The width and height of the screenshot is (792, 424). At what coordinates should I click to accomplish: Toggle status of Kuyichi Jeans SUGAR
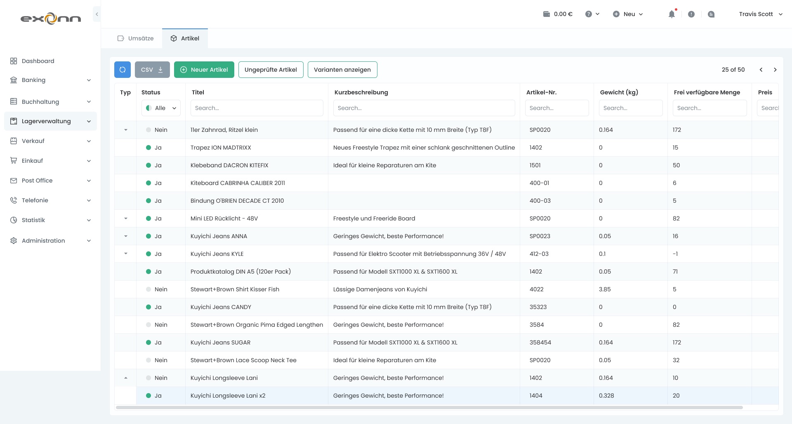148,342
